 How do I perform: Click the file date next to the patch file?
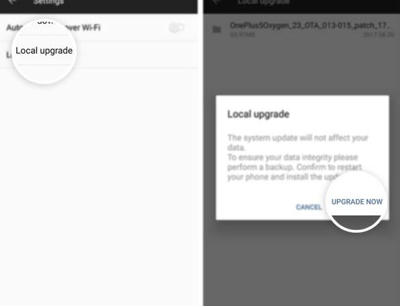point(378,34)
